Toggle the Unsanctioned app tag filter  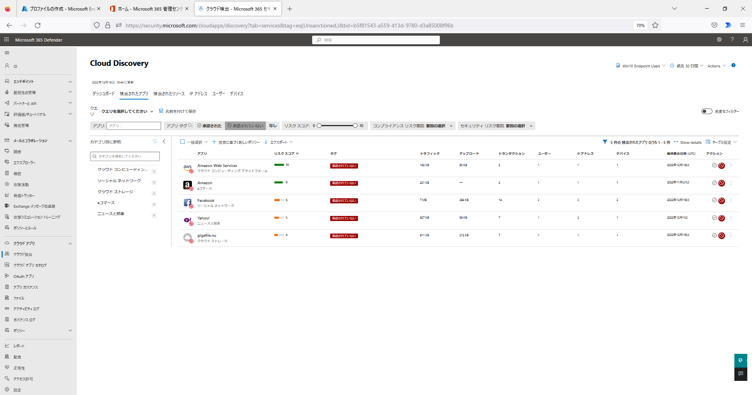246,126
